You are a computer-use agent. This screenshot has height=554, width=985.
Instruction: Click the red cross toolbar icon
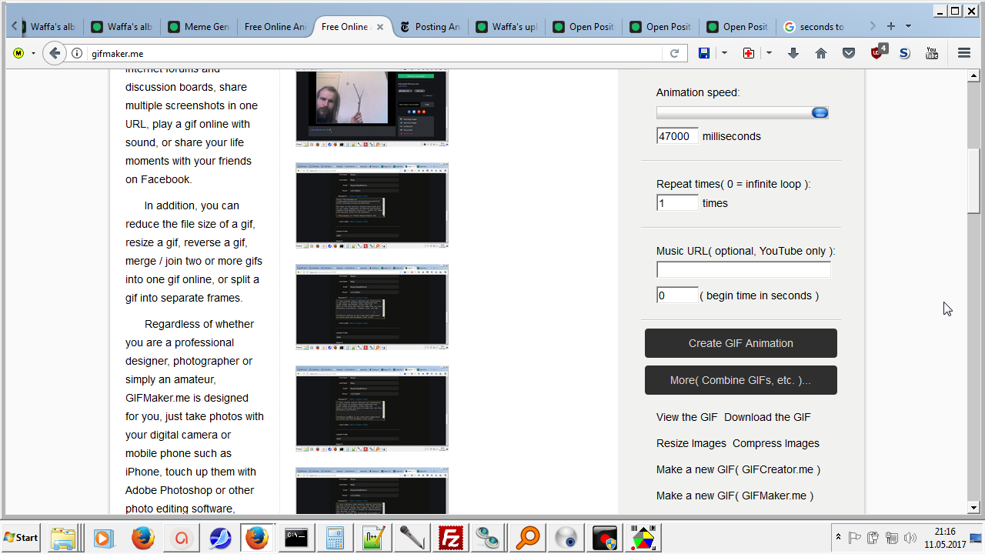tap(748, 53)
